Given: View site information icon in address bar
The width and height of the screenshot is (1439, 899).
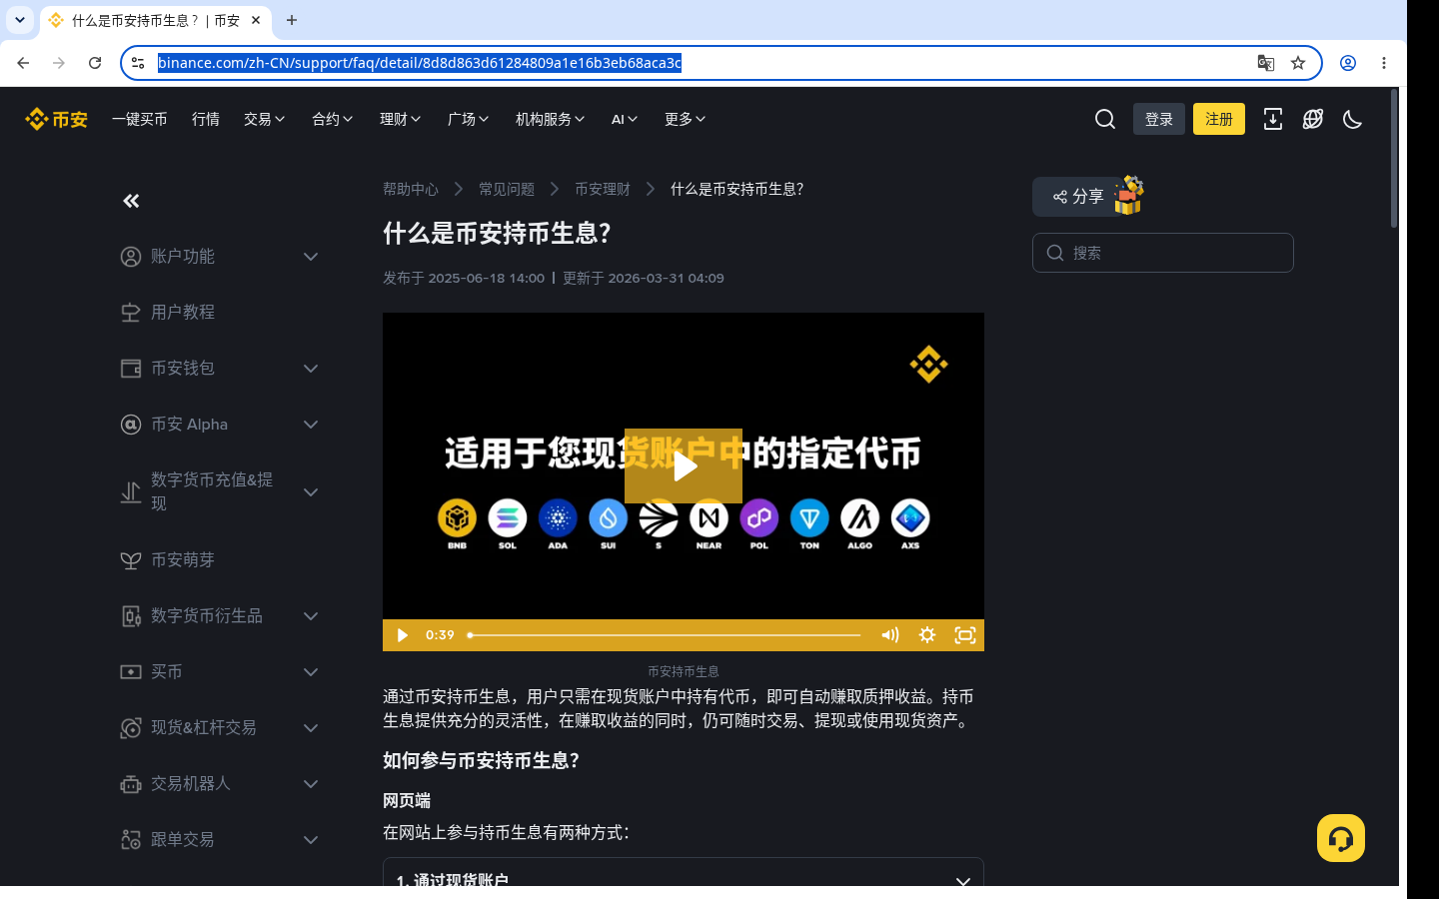Looking at the screenshot, I should (138, 63).
